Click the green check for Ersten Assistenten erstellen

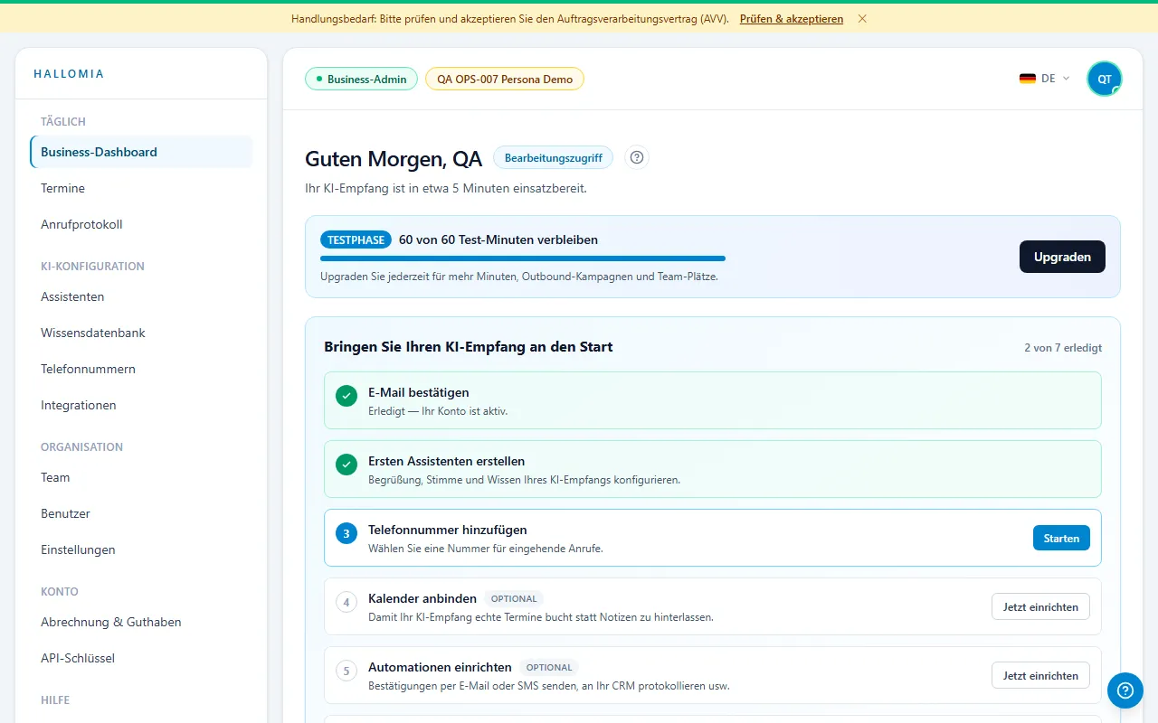(346, 465)
